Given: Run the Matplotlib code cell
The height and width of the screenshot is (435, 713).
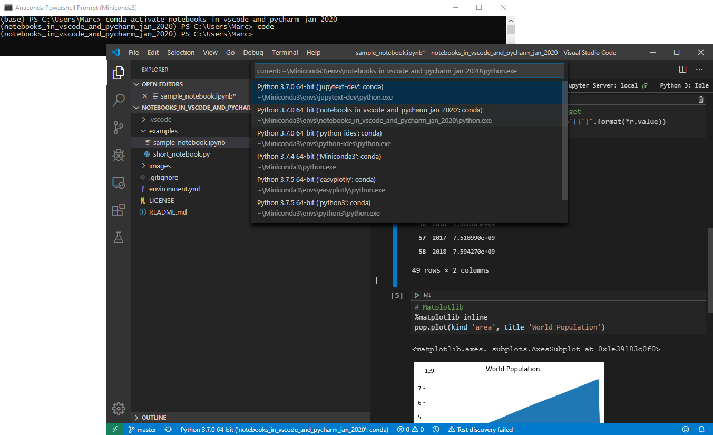Looking at the screenshot, I should tap(417, 295).
